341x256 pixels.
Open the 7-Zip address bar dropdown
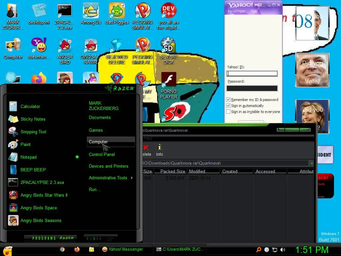click(x=312, y=163)
